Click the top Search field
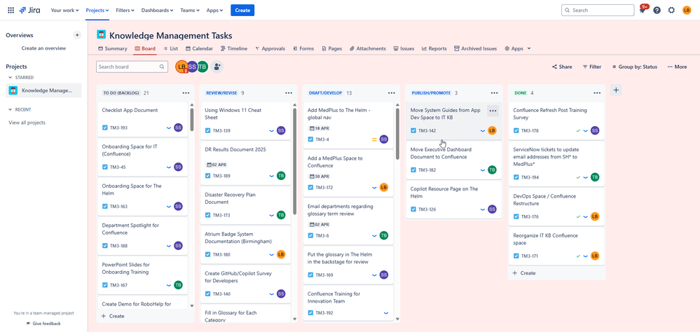 (x=597, y=11)
